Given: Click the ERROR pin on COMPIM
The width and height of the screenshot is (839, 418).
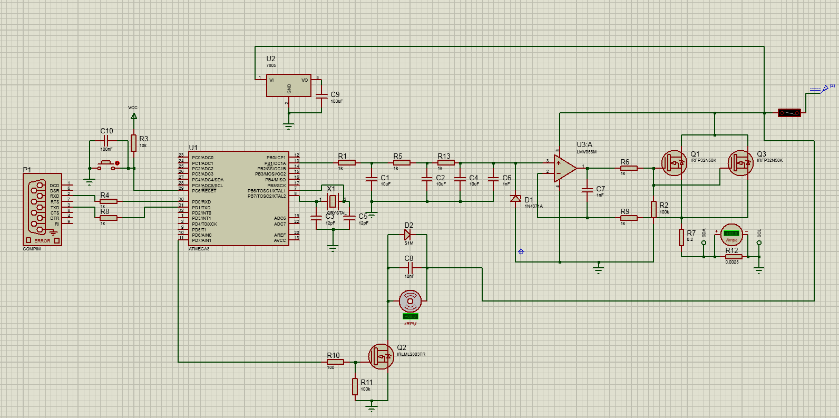Looking at the screenshot, I should (42, 241).
